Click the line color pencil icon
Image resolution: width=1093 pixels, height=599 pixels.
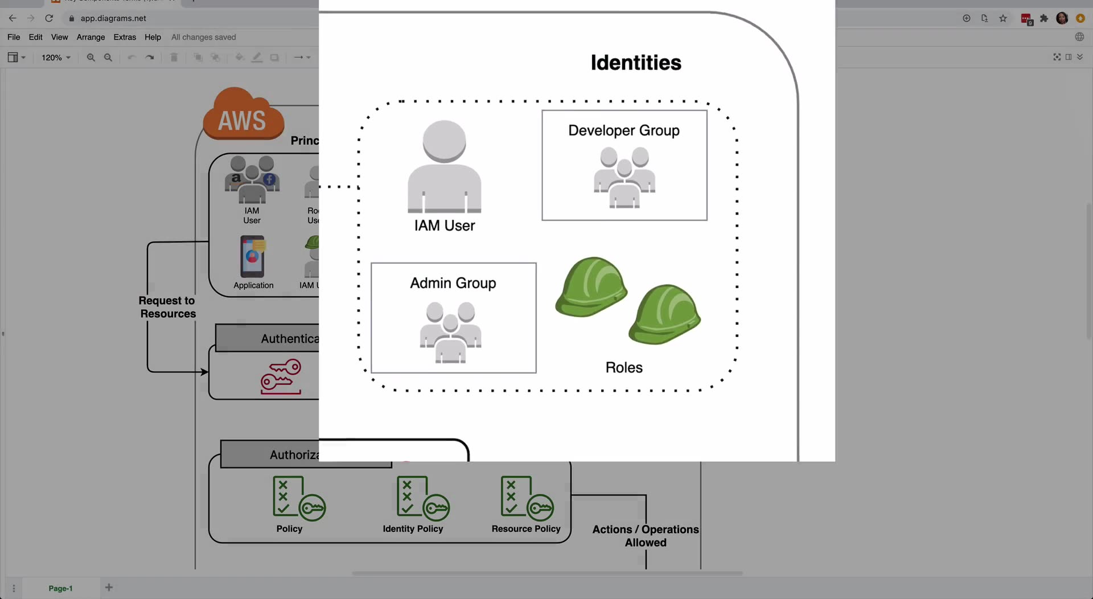click(x=257, y=58)
